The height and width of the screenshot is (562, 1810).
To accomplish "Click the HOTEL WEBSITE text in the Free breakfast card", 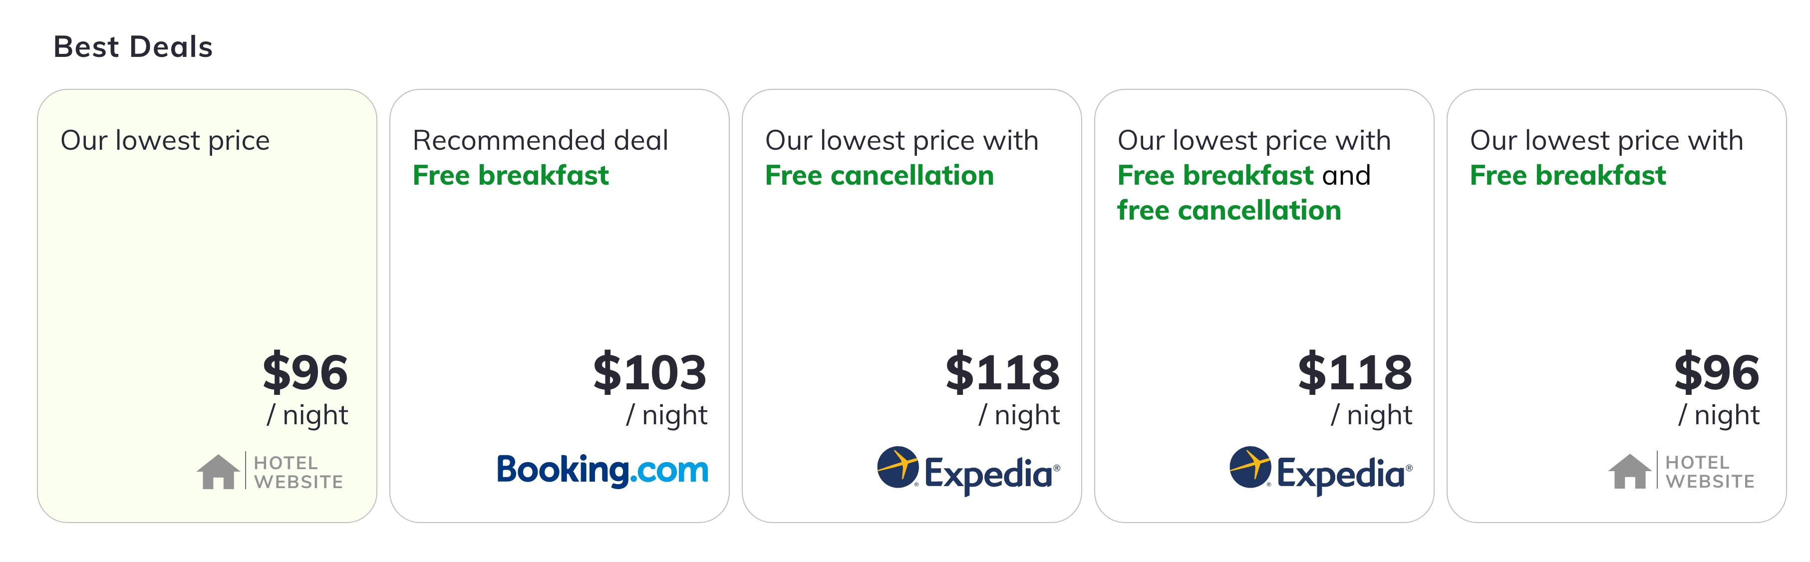I will click(x=1710, y=472).
